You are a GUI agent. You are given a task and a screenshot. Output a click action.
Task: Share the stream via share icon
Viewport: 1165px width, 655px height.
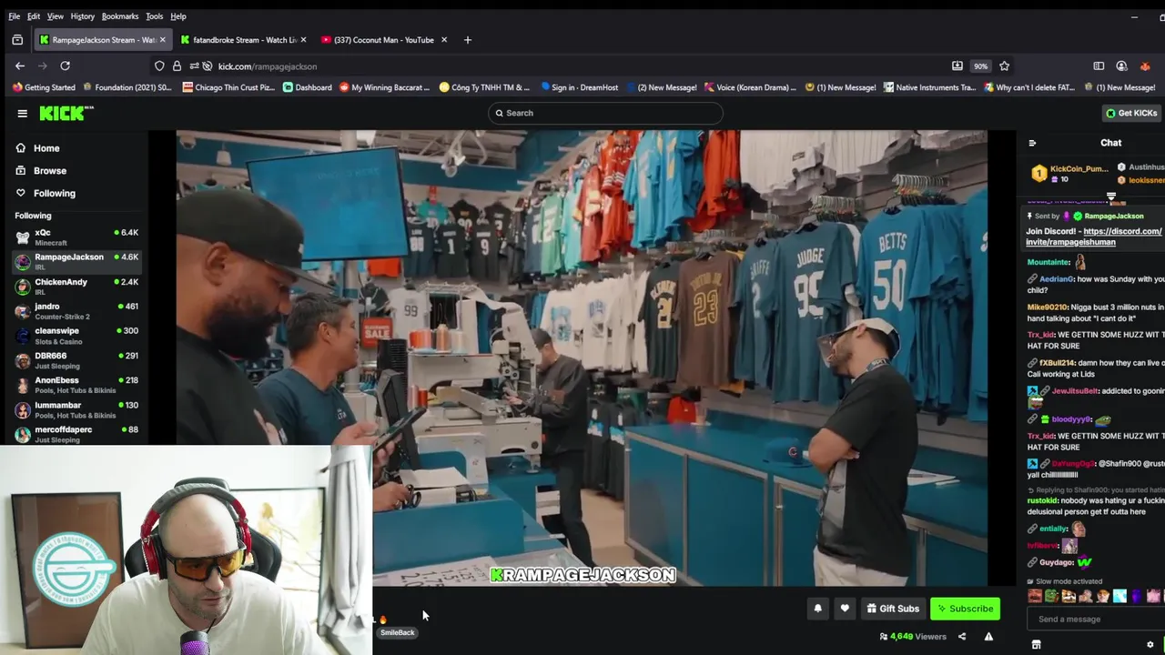click(962, 636)
